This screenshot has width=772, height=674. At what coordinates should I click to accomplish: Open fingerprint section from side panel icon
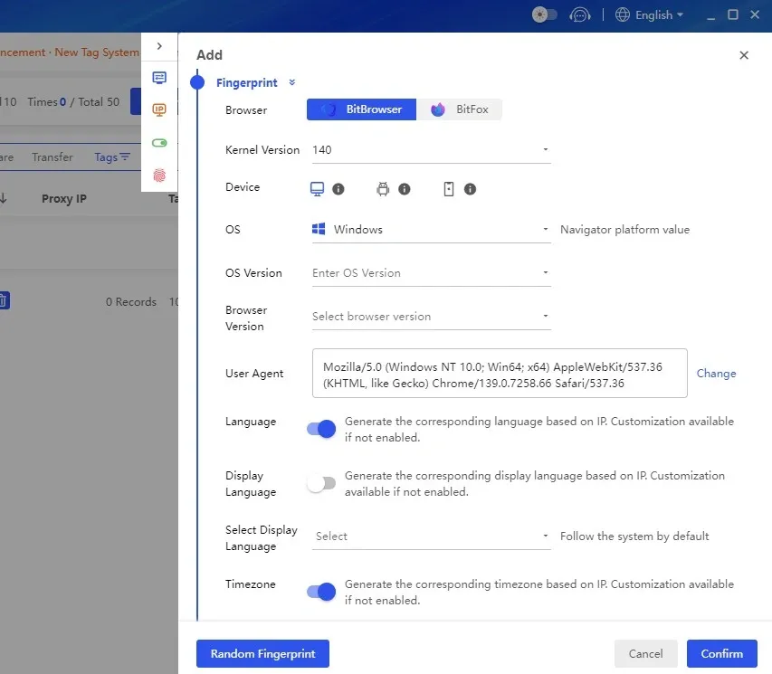(159, 176)
